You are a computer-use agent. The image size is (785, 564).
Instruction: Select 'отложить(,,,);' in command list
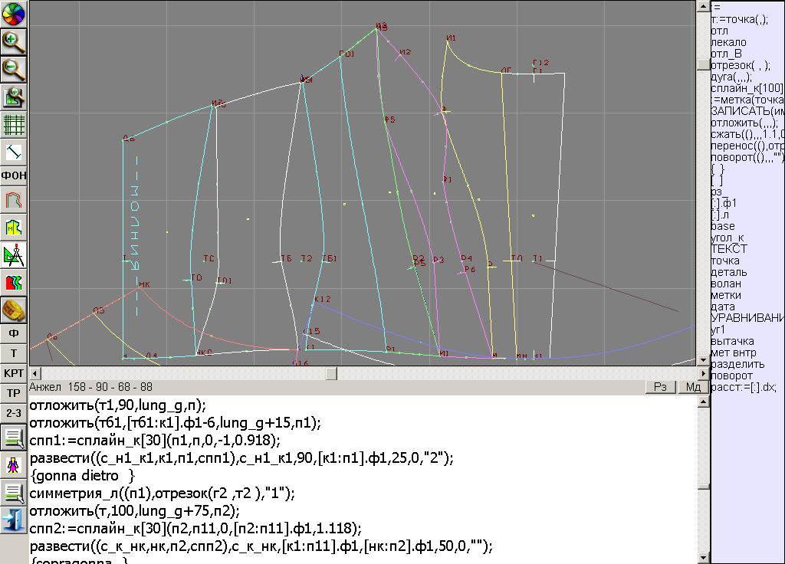click(744, 123)
